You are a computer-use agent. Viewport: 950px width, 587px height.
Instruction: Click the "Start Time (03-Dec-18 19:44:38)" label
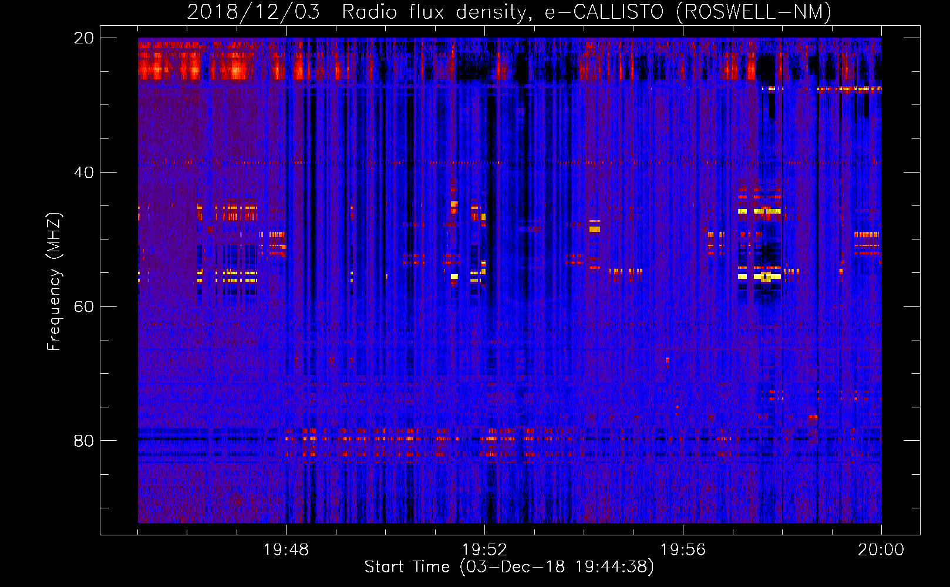click(x=509, y=567)
